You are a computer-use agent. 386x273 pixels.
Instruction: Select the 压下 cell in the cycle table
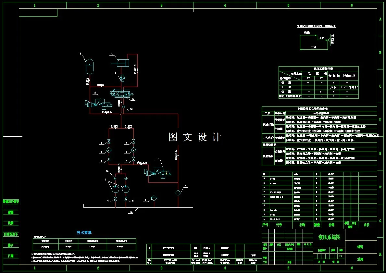click(x=333, y=87)
